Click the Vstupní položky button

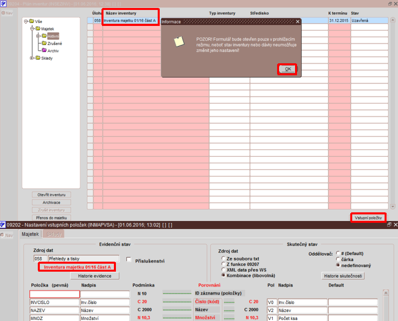click(x=368, y=218)
